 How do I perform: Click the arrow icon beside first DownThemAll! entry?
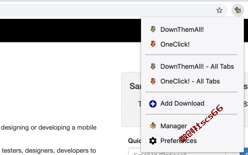pyautogui.click(x=153, y=29)
